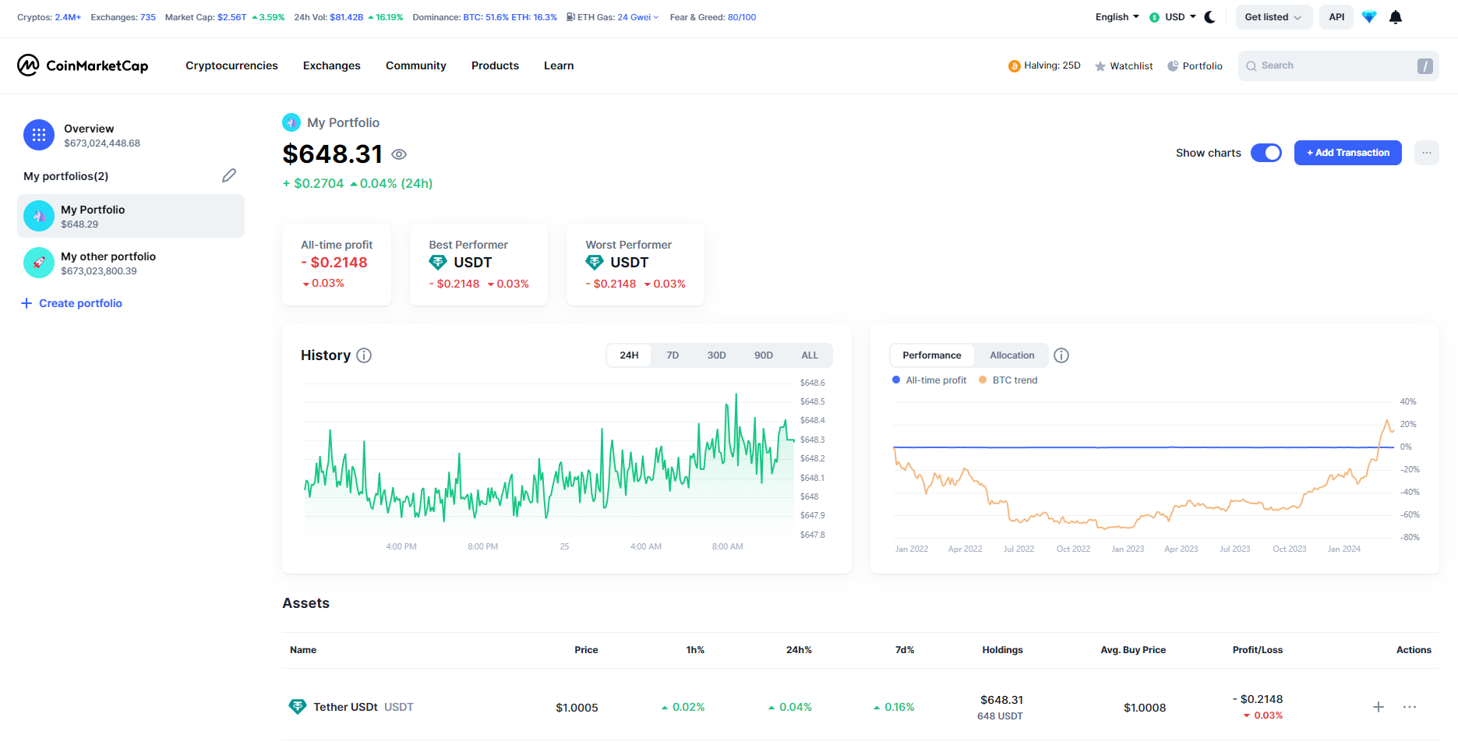1458x742 pixels.
Task: Hide the portfolio balance with eye icon
Action: 399,154
